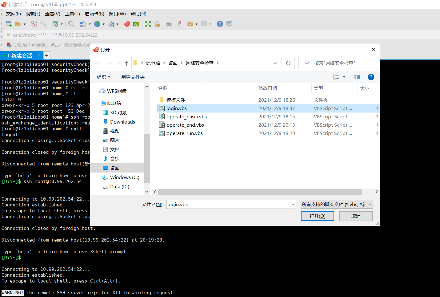Screen dimensions: 440x297
Task: Click the back arrow in Open dialog
Action: click(x=98, y=63)
